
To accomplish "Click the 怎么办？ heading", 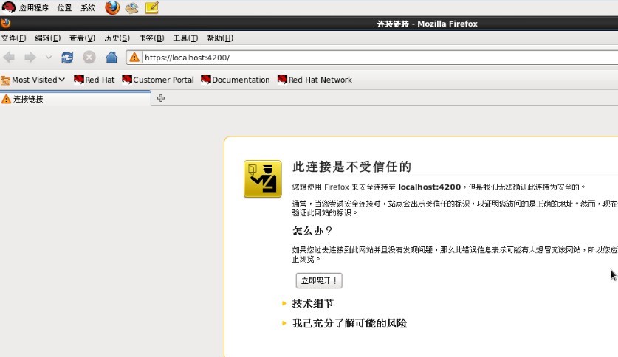I will pyautogui.click(x=312, y=231).
